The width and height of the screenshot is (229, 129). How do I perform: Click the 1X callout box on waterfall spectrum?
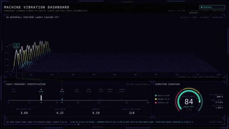(16, 46)
